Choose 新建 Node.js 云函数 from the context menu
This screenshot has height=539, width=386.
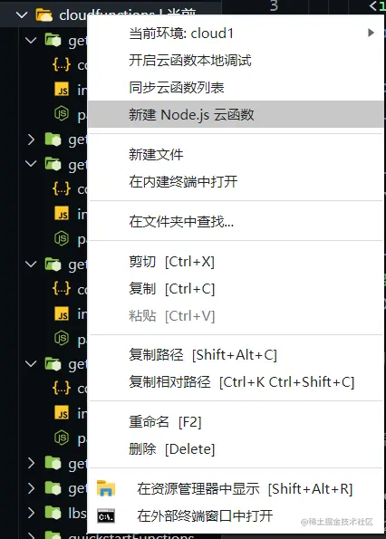(x=236, y=114)
